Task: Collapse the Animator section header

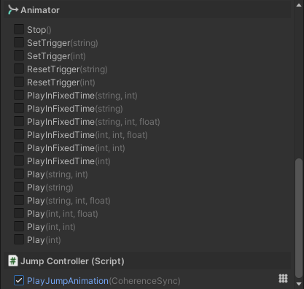Action: pos(147,10)
